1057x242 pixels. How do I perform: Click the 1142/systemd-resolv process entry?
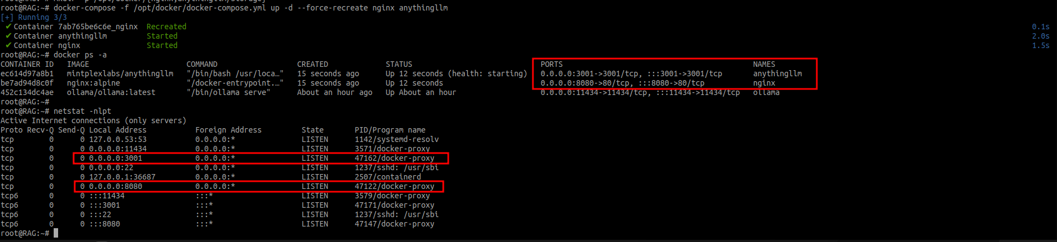click(397, 139)
